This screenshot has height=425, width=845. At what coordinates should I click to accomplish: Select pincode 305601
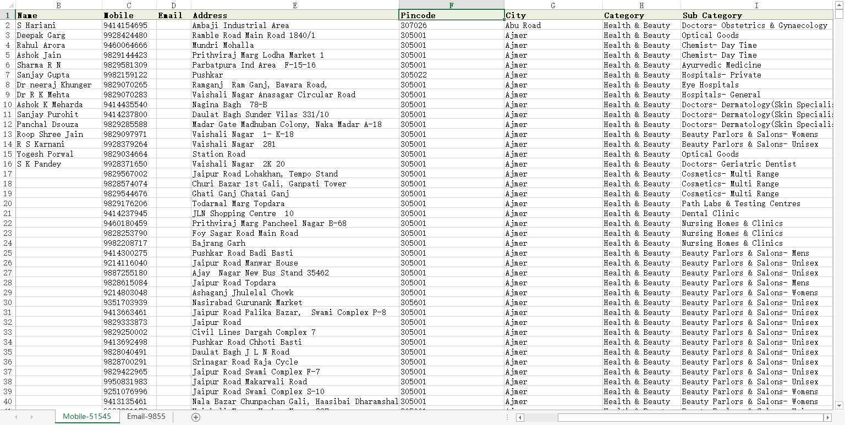click(x=452, y=302)
